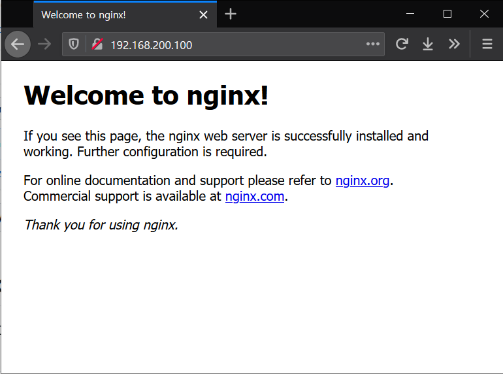Reload the current page

pos(402,44)
